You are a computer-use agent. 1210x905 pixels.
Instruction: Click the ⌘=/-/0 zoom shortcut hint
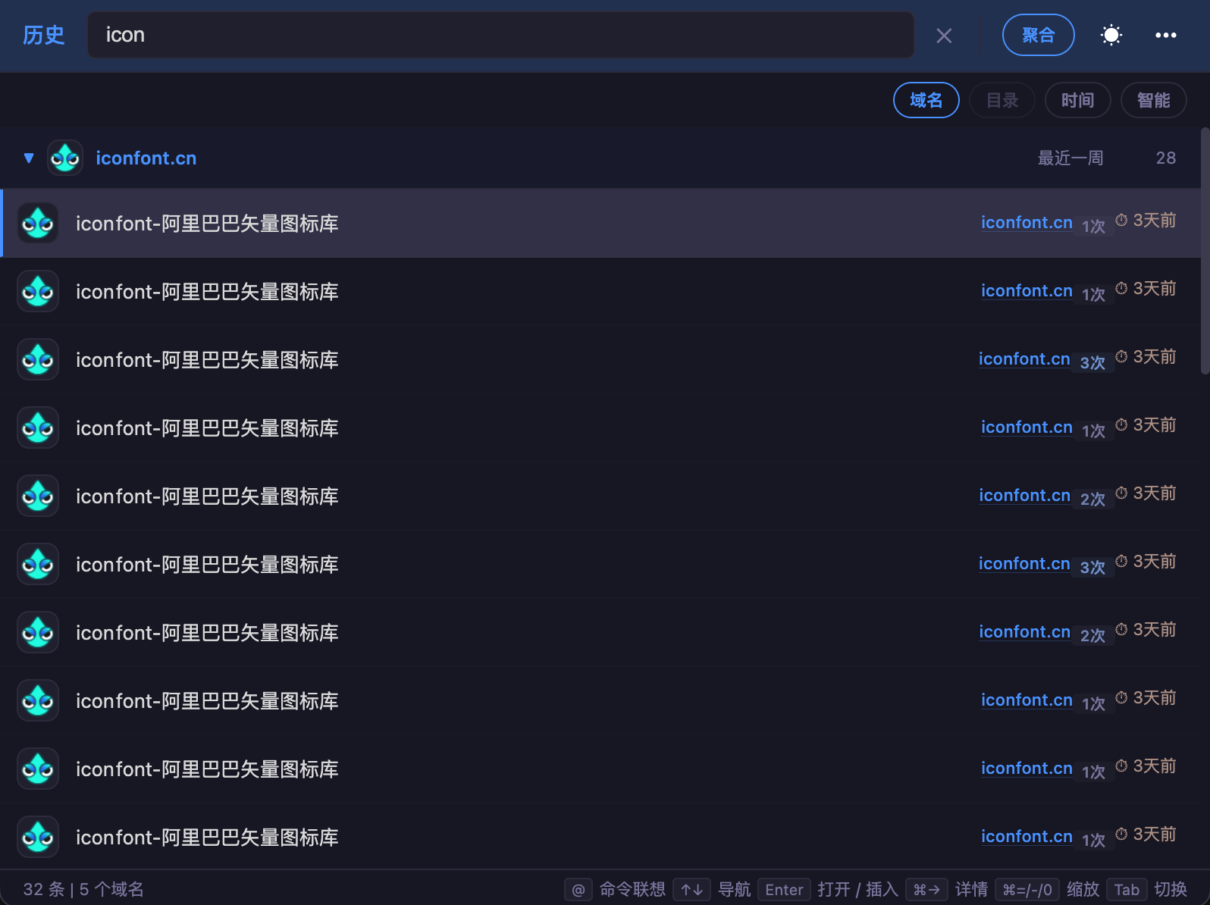pos(1027,889)
